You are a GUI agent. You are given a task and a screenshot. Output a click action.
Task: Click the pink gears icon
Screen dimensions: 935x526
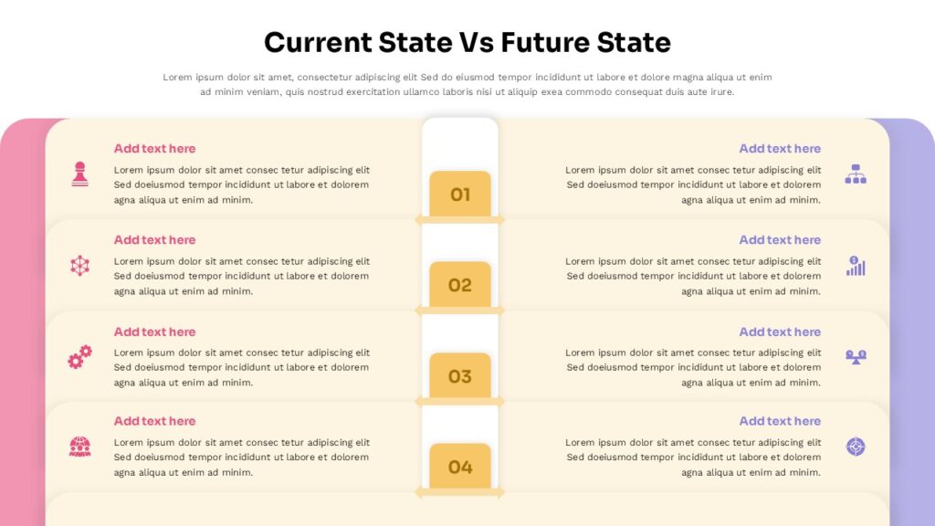[79, 356]
